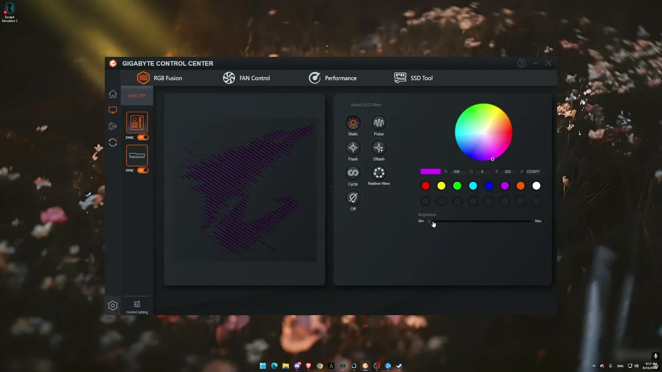
Task: Click the Max end of Brightness
Action: (538, 221)
